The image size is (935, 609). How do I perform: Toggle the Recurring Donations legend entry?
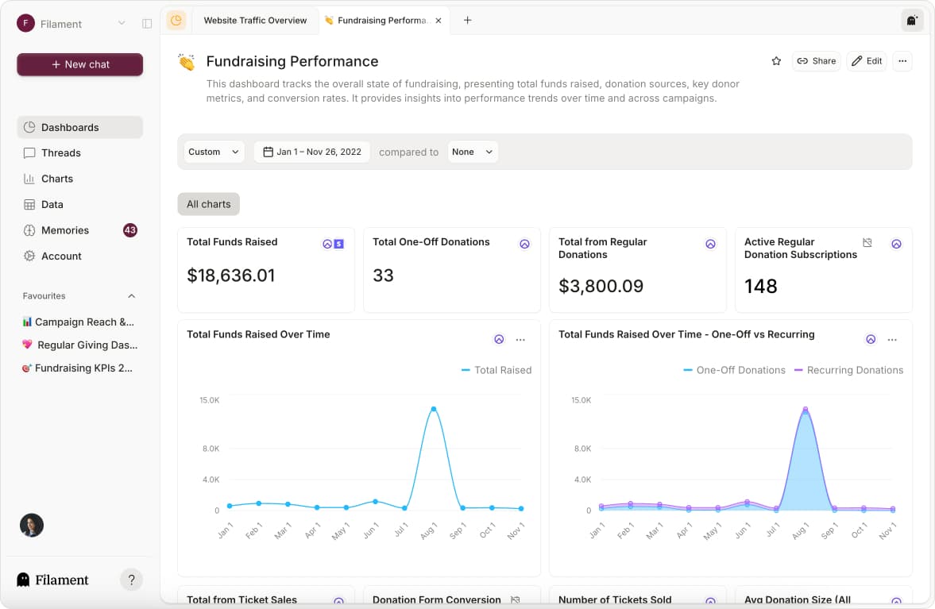click(848, 370)
